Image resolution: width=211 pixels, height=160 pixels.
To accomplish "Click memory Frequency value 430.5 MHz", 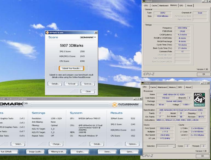I will tap(182, 28).
